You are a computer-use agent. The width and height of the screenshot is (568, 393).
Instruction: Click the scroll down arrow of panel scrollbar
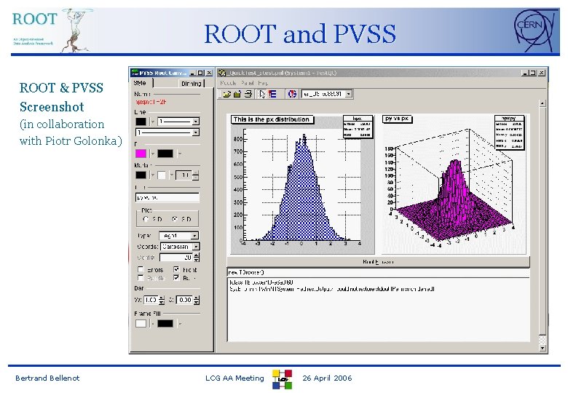click(543, 348)
